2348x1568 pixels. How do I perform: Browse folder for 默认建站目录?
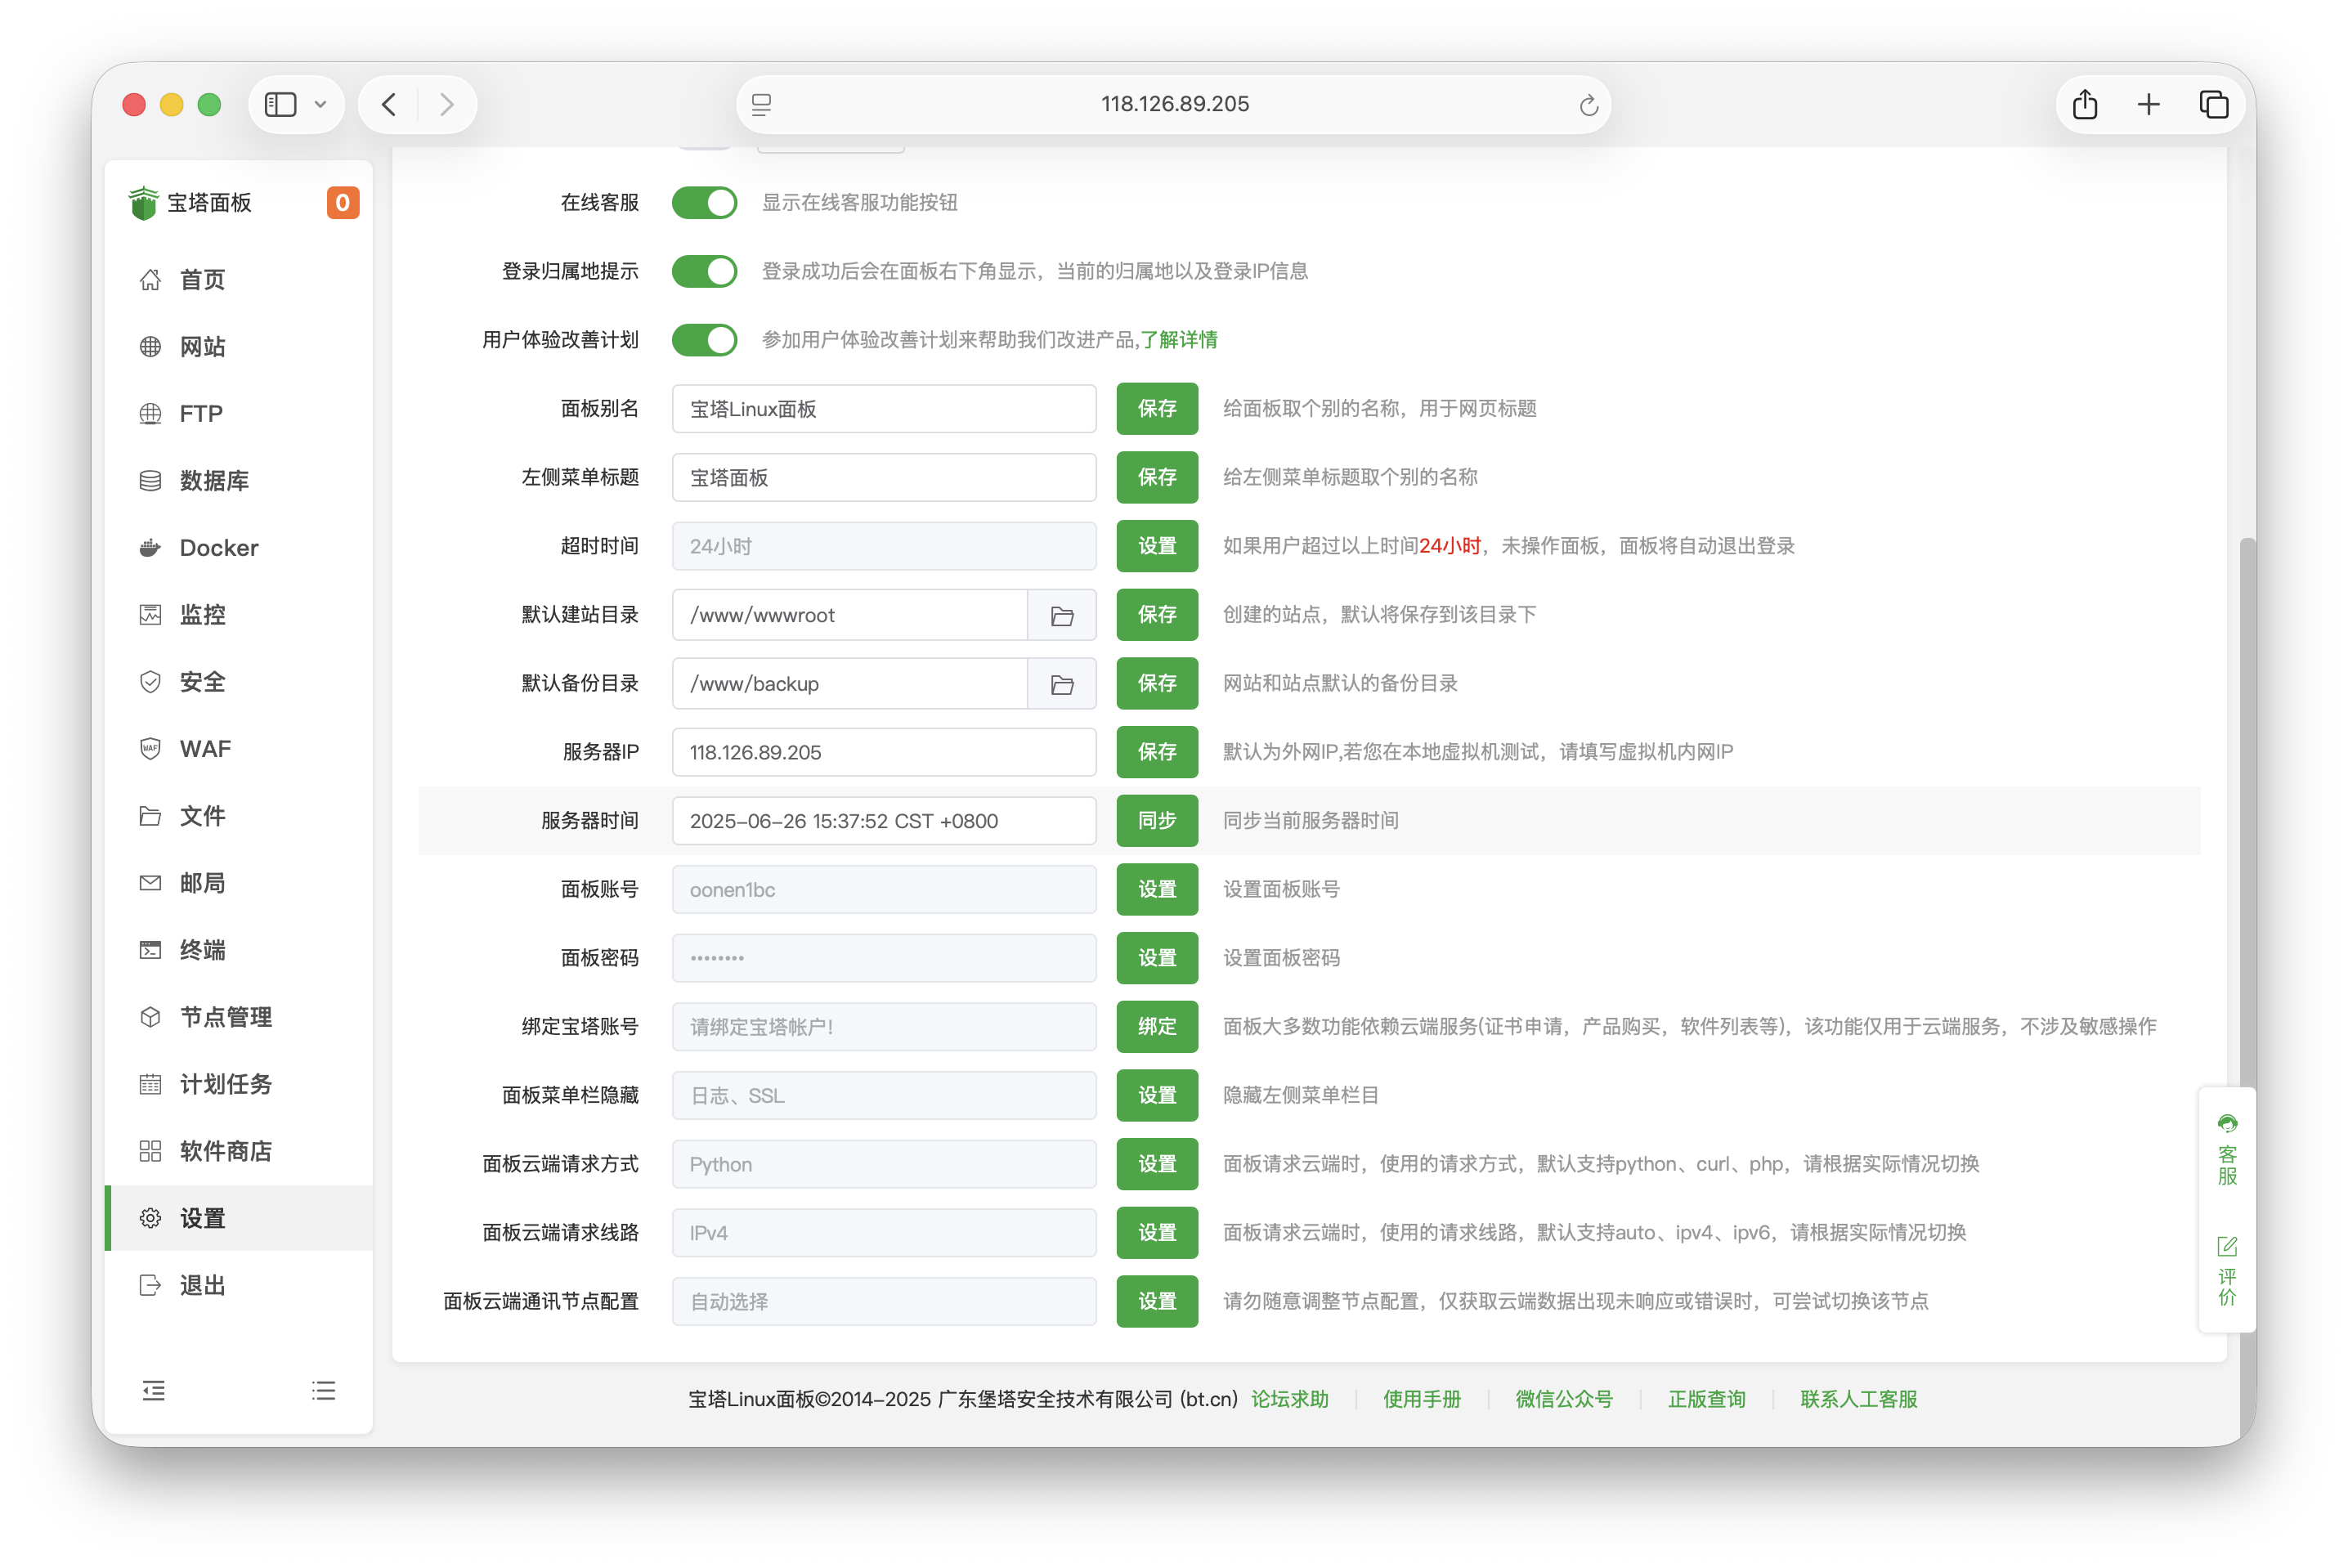[x=1062, y=615]
